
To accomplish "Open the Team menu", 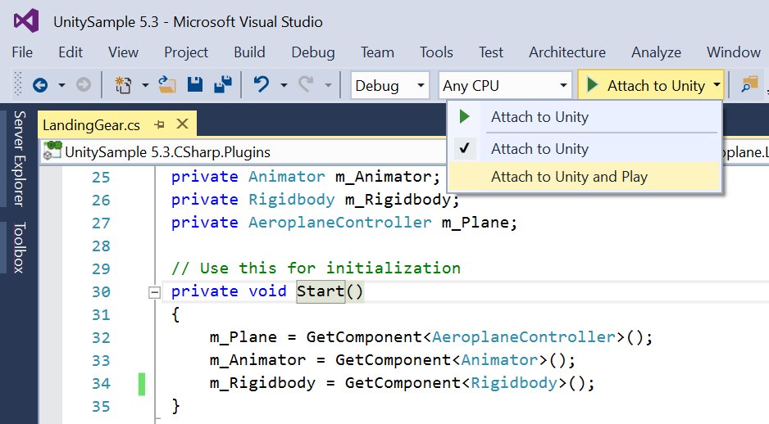I will point(378,52).
